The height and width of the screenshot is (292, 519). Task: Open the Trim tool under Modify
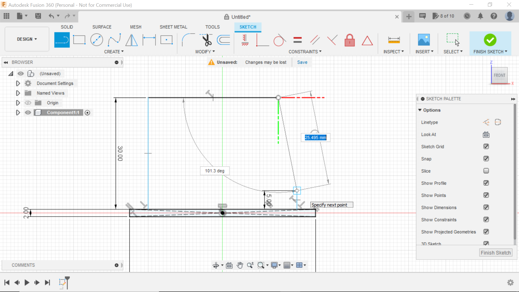point(206,40)
